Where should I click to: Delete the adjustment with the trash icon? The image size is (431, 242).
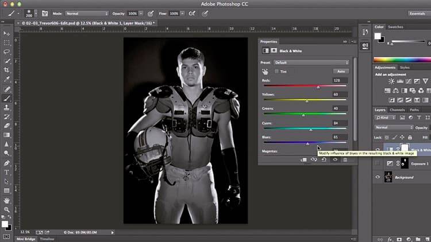[x=345, y=159]
